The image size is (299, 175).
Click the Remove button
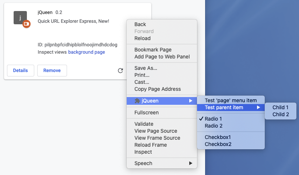click(x=52, y=71)
